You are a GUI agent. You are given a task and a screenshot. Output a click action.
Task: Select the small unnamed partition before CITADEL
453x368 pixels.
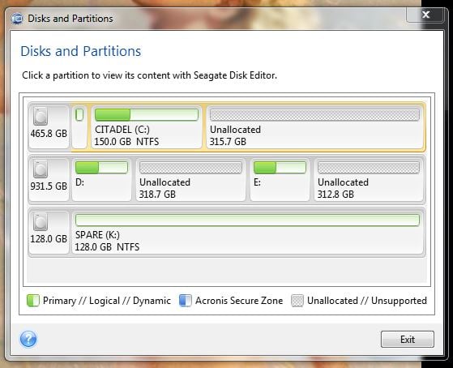click(x=79, y=127)
